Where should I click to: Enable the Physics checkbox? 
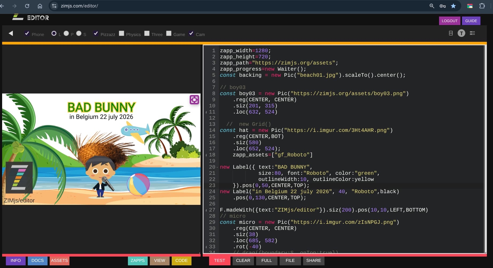pos(122,33)
